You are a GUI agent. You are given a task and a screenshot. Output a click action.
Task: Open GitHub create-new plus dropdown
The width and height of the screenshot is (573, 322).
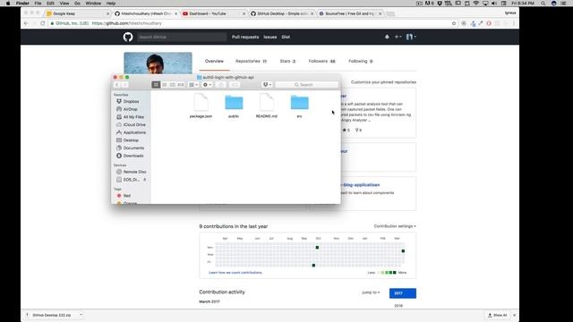pos(398,37)
